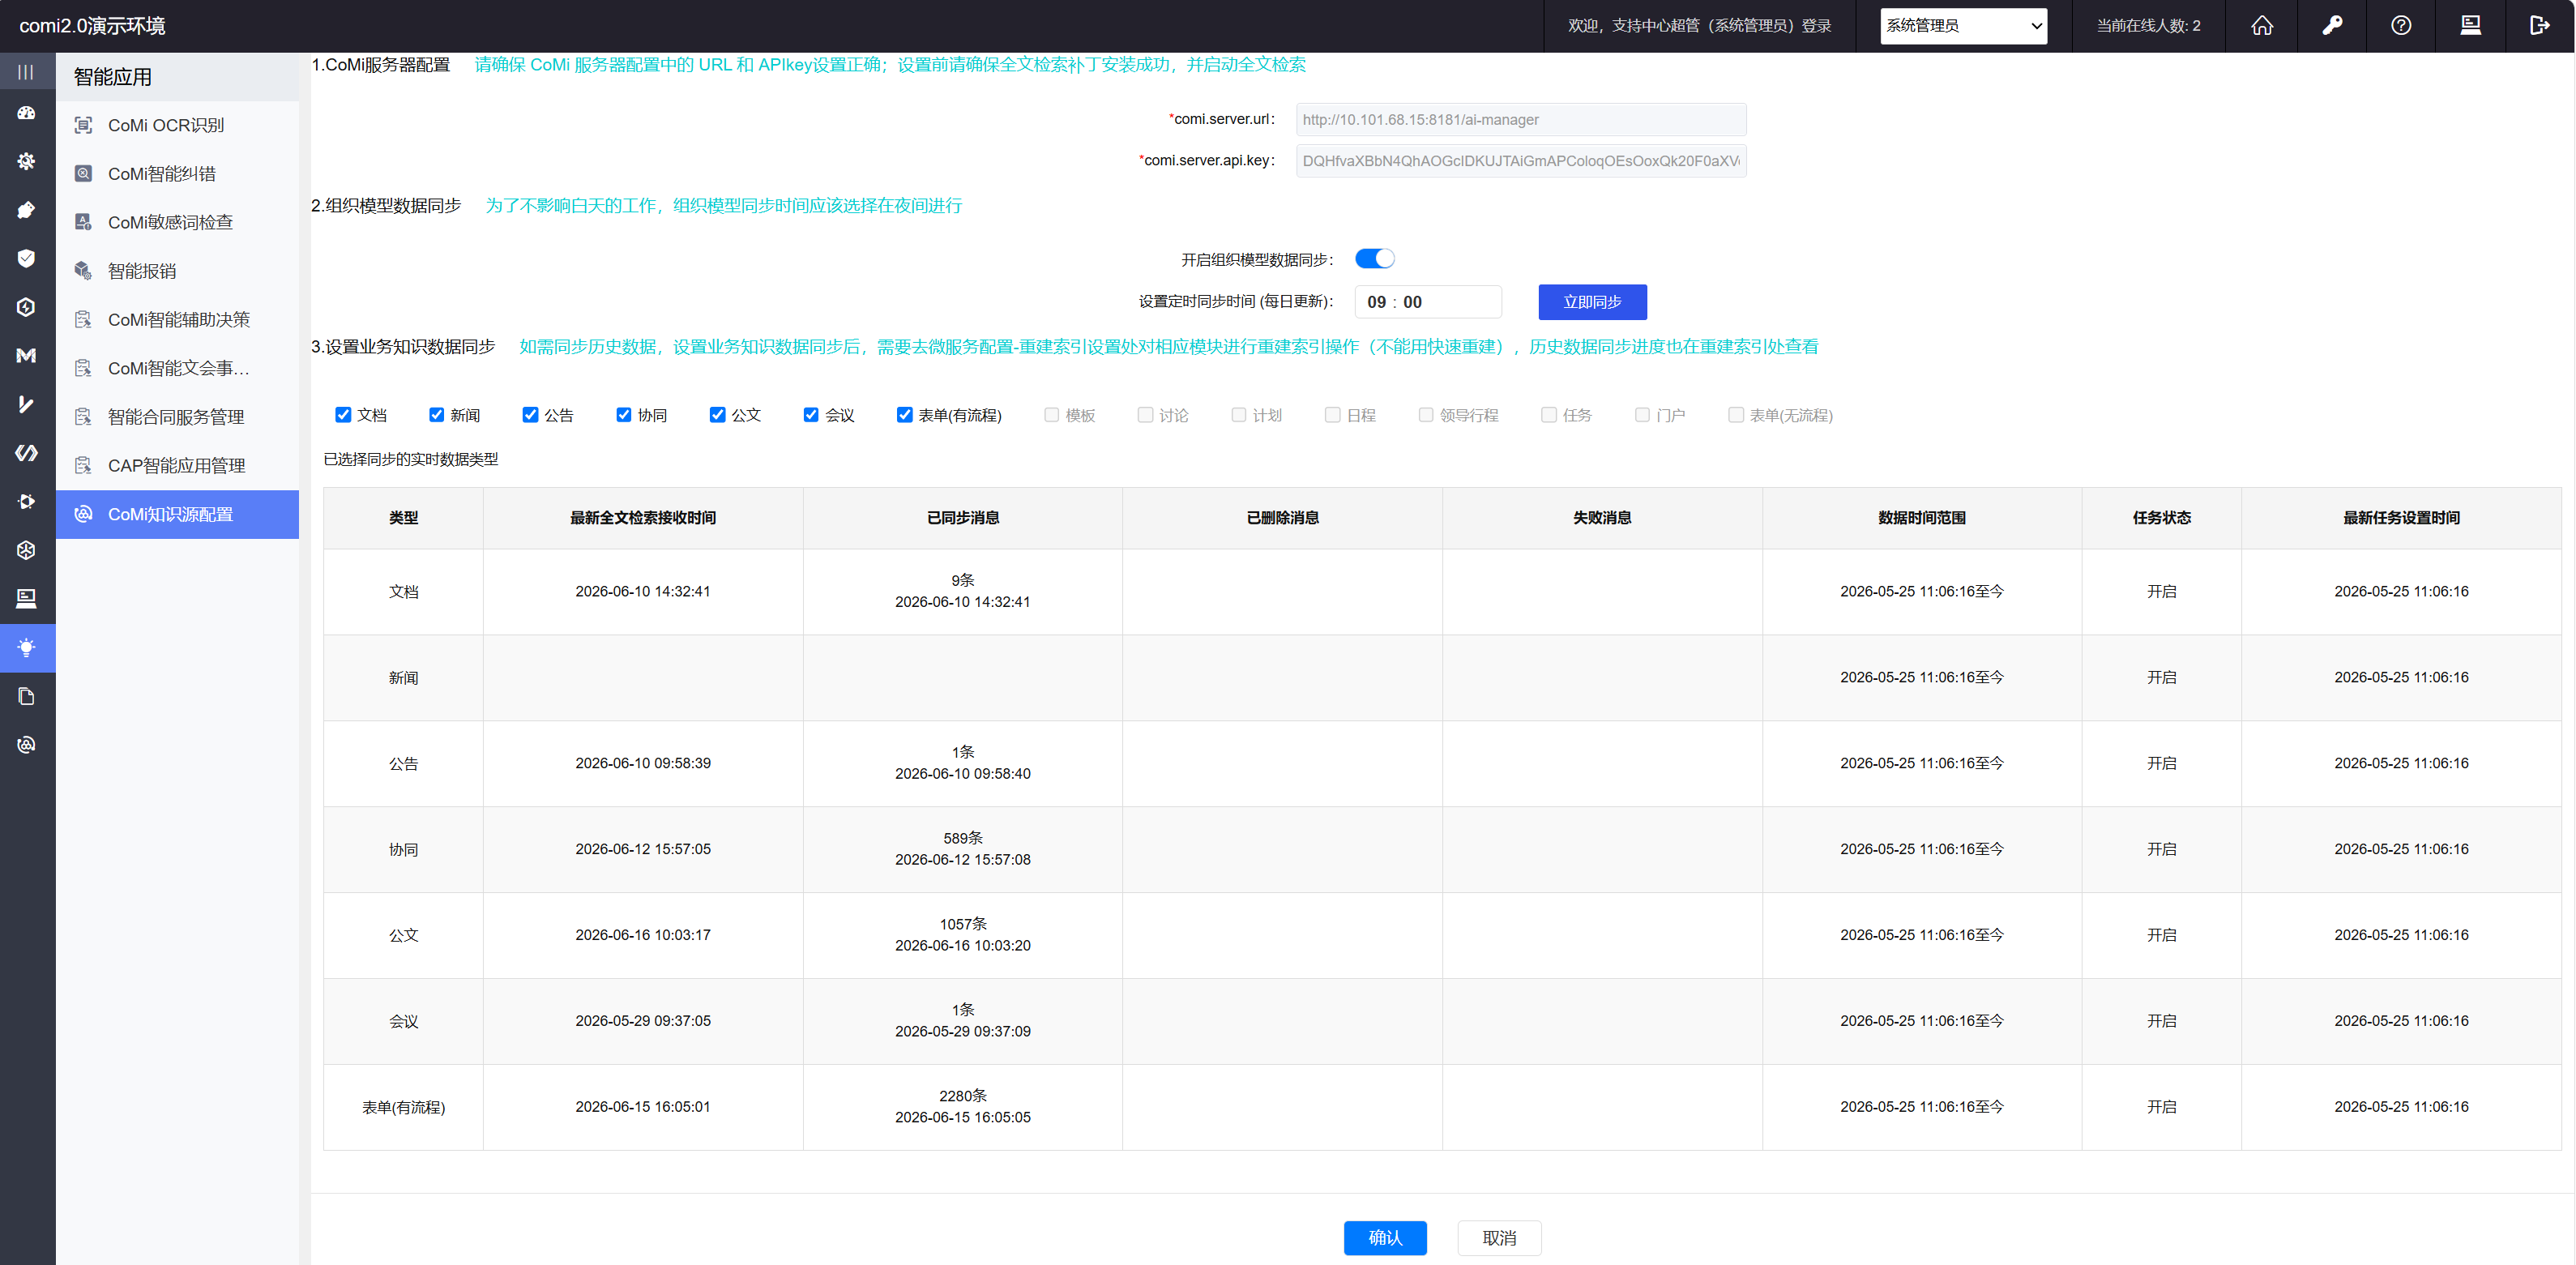Viewport: 2576px width, 1265px height.
Task: Open the documents copy icon in sidebar
Action: click(x=26, y=696)
